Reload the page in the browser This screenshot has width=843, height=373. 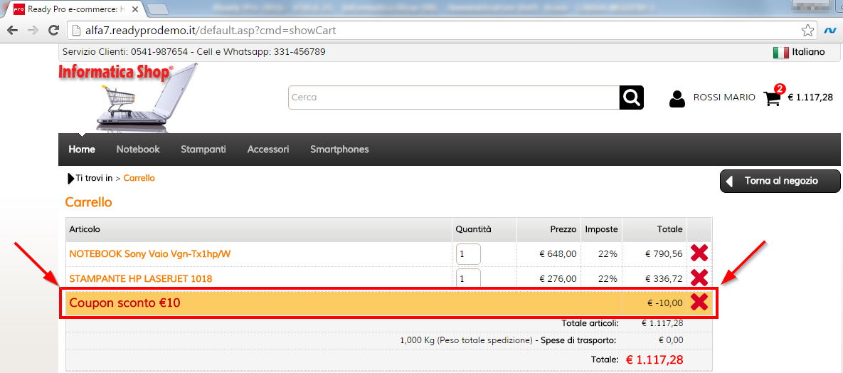(x=53, y=31)
